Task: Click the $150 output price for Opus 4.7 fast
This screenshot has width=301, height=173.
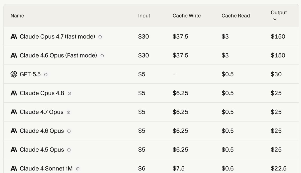Action: pyautogui.click(x=278, y=36)
